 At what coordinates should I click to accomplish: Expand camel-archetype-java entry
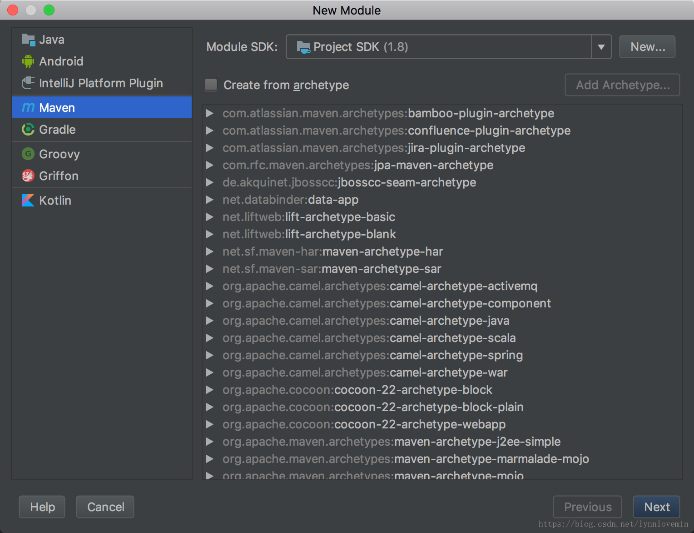coord(210,321)
